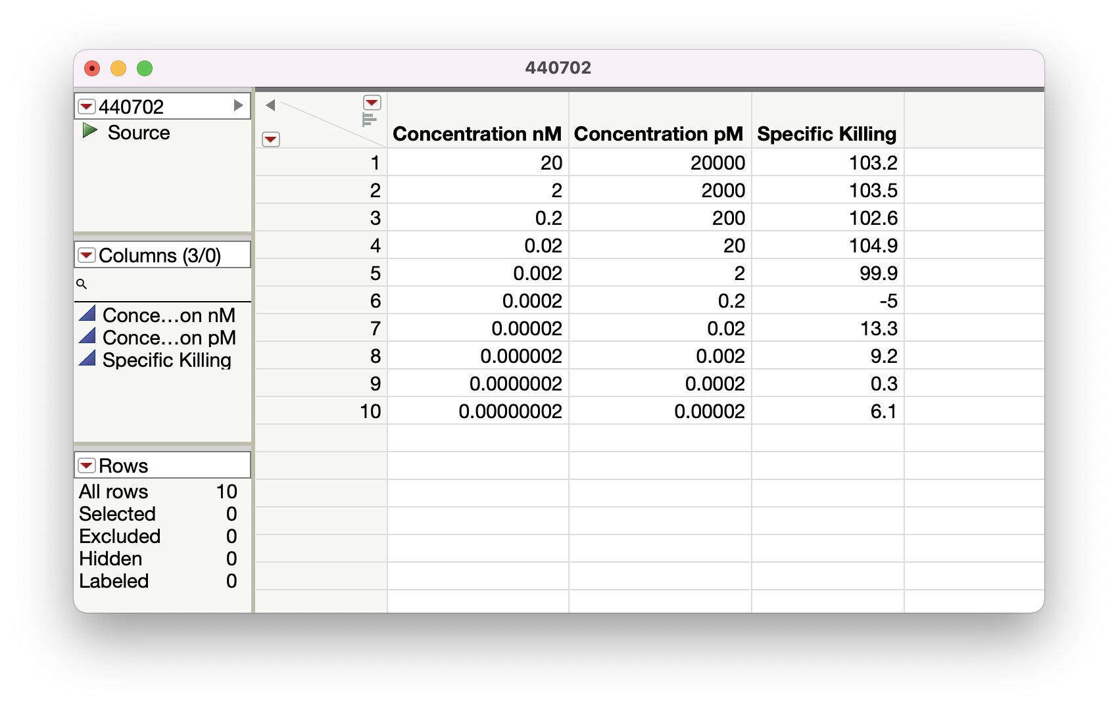Click the blue triangle icon next to Conce...on nM
1118x710 pixels.
click(88, 314)
